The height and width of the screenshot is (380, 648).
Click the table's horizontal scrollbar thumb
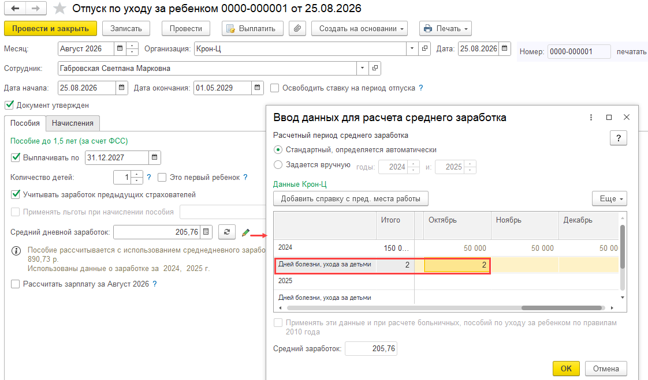pyautogui.click(x=561, y=308)
